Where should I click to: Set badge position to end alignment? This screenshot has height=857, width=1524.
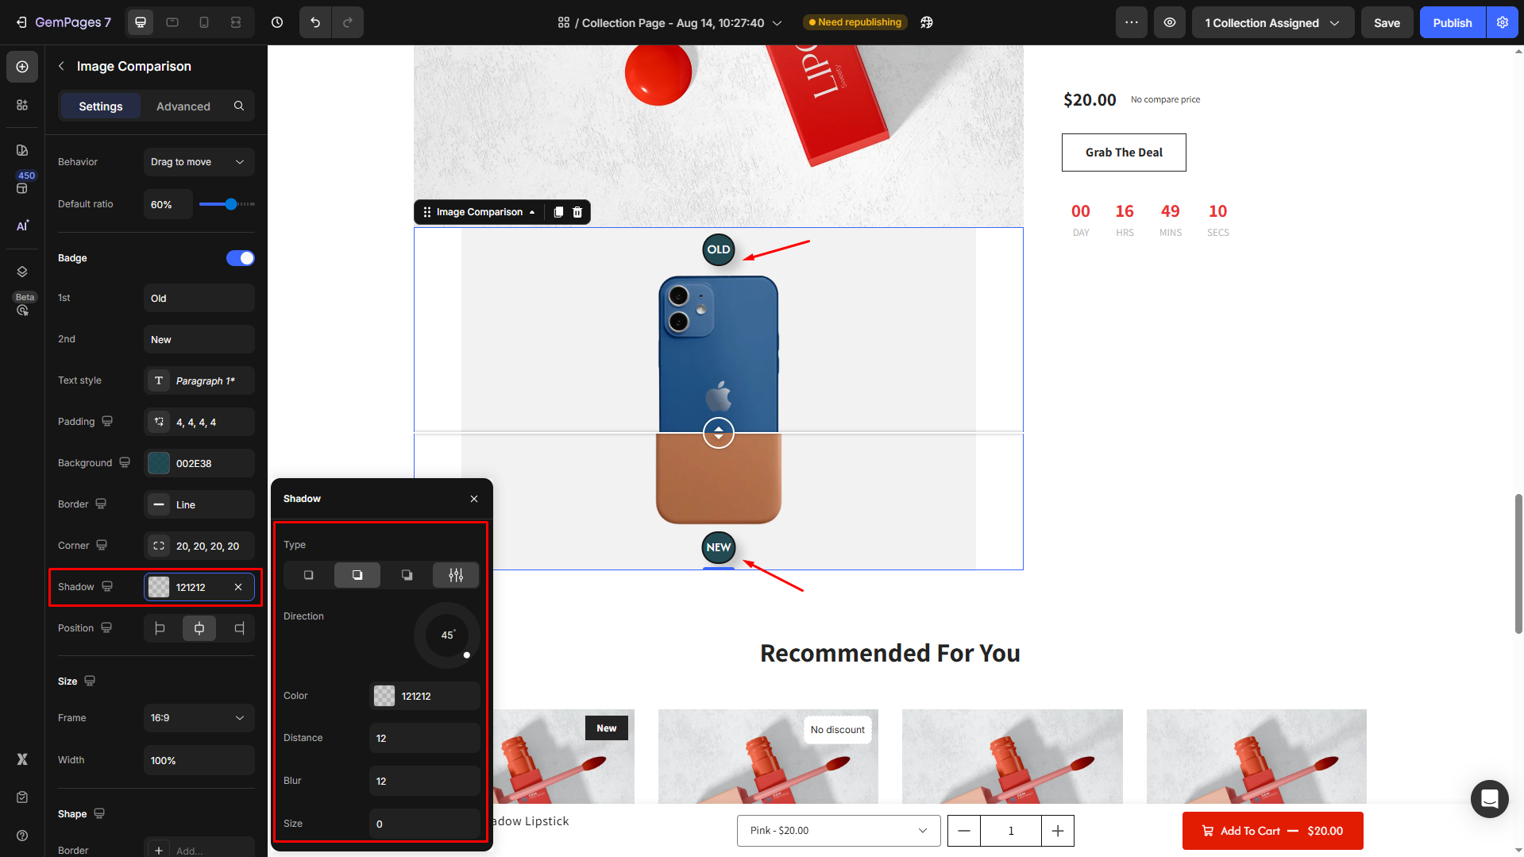(x=239, y=628)
